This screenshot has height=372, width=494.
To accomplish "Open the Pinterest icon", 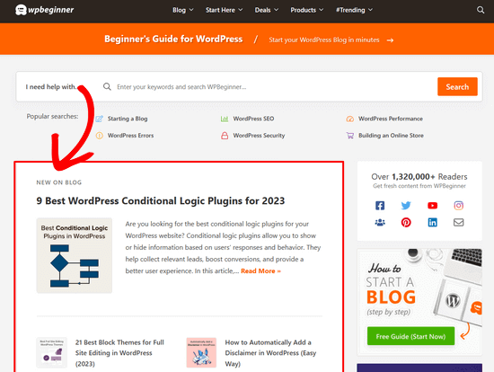I will [x=406, y=222].
